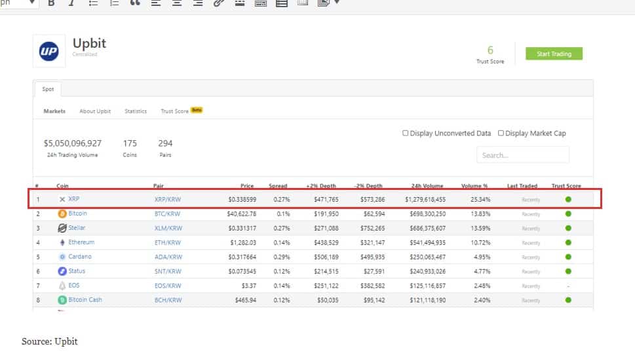Align text right
The height and width of the screenshot is (357, 635).
(x=198, y=3)
